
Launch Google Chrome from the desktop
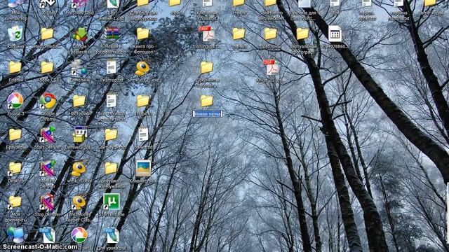pos(48,101)
